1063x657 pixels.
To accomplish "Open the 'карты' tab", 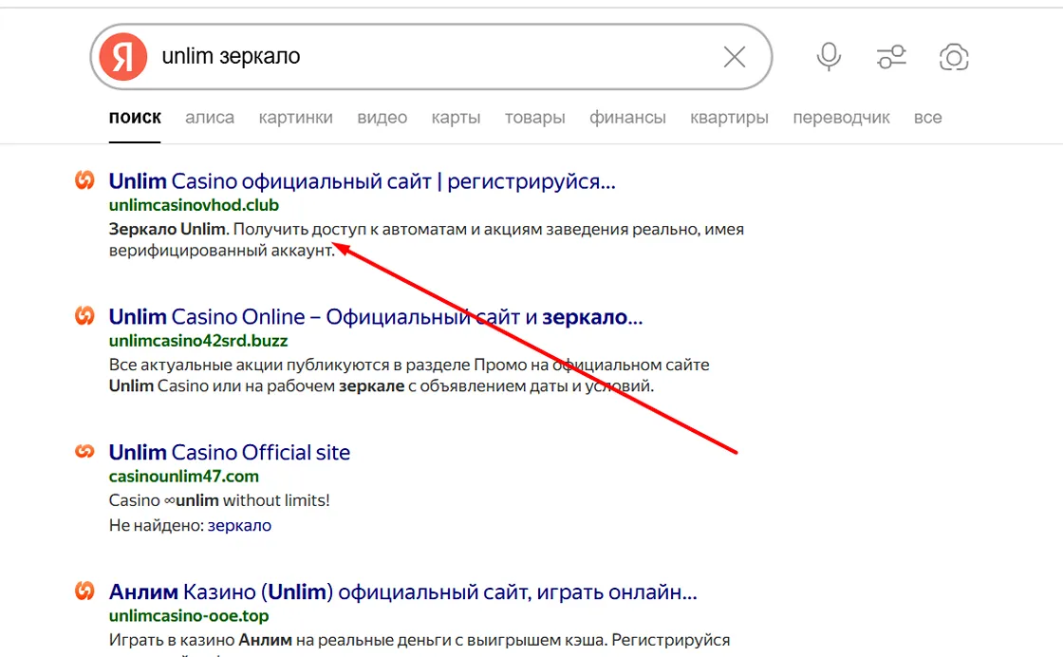I will pyautogui.click(x=456, y=118).
